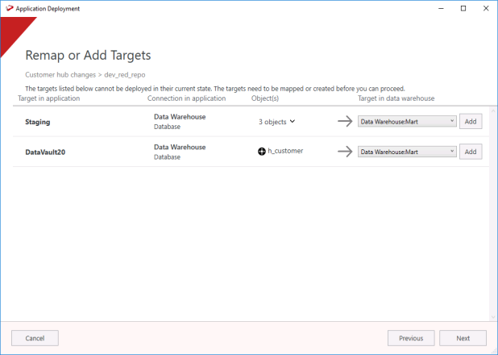Cancel the application deployment
Viewport: 498px width, 355px height.
pyautogui.click(x=35, y=337)
